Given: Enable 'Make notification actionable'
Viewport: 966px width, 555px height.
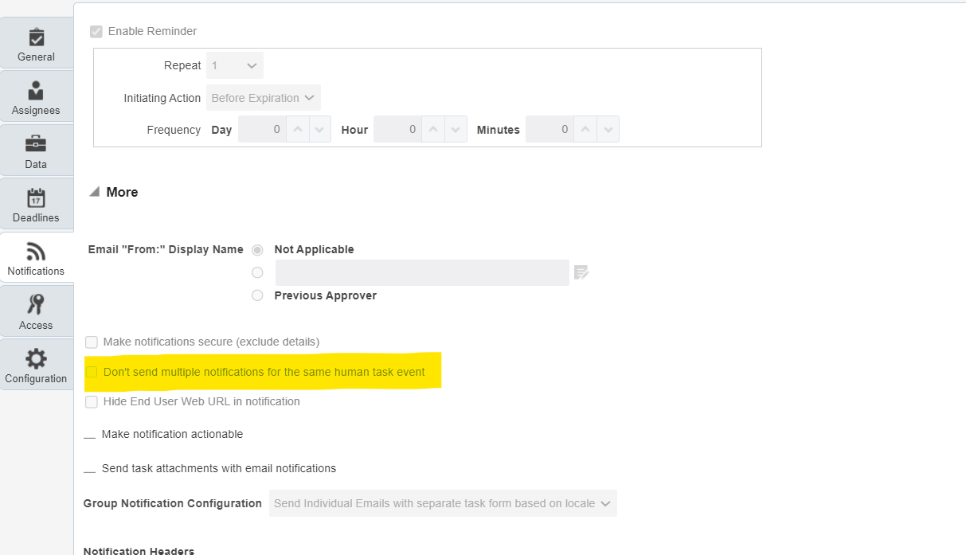Looking at the screenshot, I should click(x=91, y=434).
